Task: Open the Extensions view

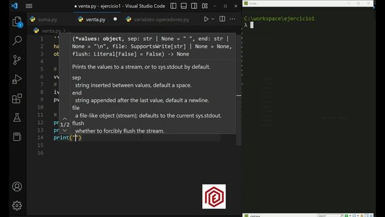Action: (x=17, y=98)
